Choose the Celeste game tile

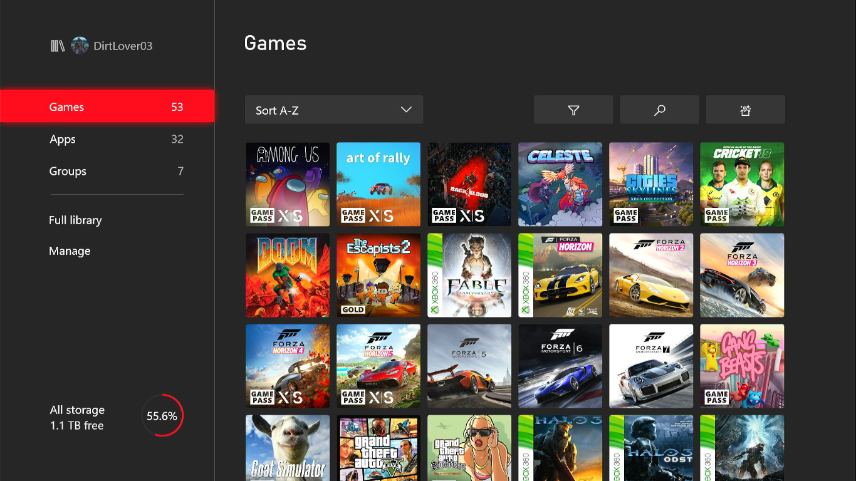tap(560, 184)
